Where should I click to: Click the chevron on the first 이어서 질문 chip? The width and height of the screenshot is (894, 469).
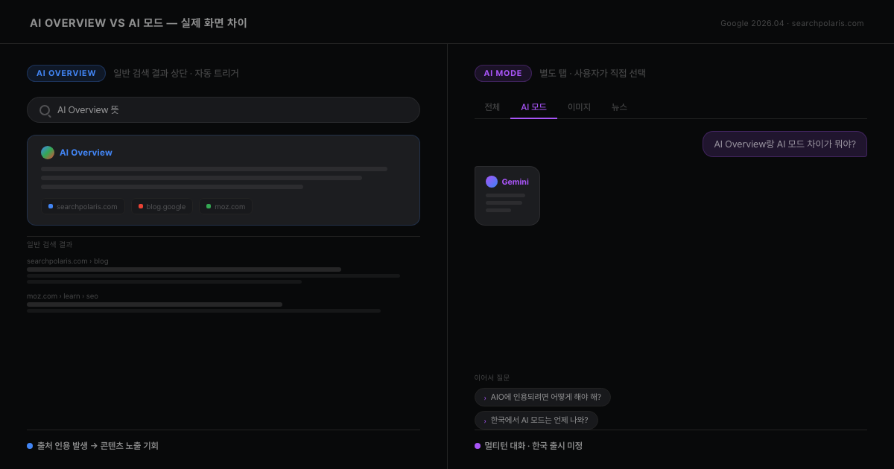(x=484, y=397)
